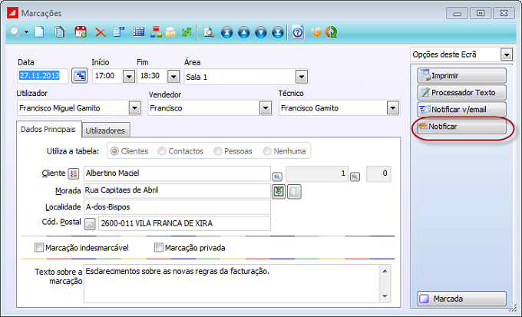Expand the Área dropdown showing Sala 1
The height and width of the screenshot is (317, 522).
[x=302, y=76]
